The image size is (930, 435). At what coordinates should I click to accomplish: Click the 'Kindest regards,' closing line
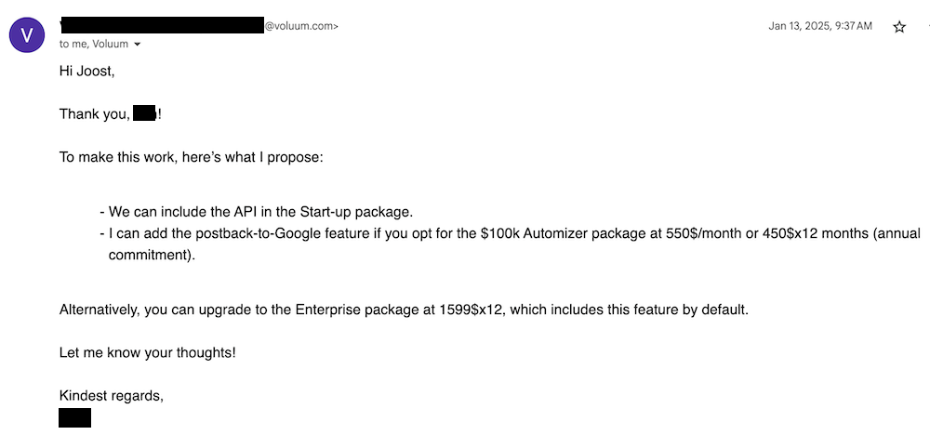pyautogui.click(x=111, y=395)
